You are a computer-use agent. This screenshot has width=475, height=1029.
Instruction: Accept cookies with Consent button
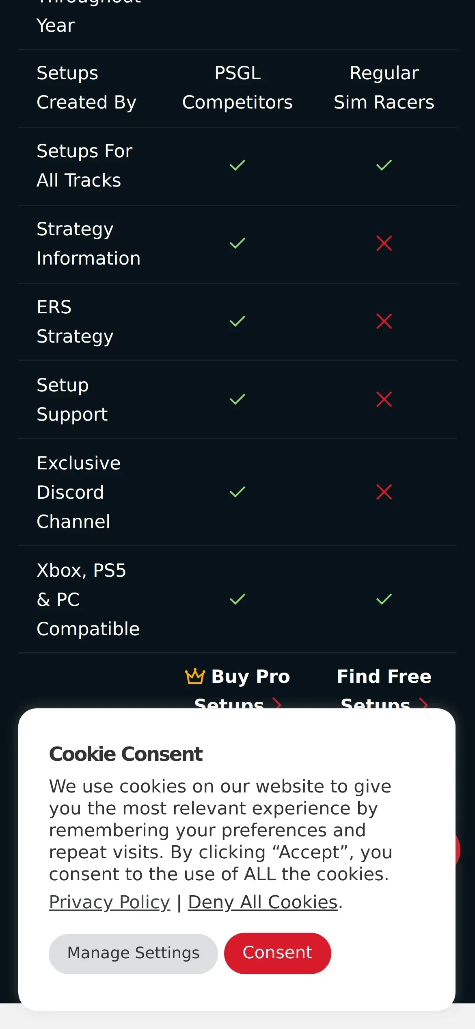pyautogui.click(x=278, y=953)
